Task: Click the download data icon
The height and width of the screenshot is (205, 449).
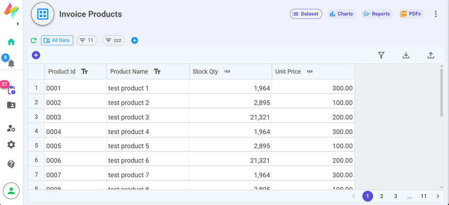Action: (x=406, y=55)
